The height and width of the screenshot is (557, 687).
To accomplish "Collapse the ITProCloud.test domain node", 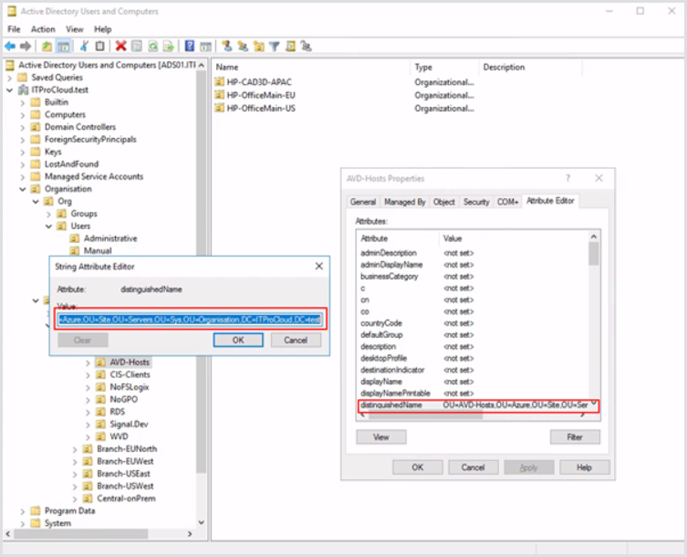I will [x=11, y=90].
